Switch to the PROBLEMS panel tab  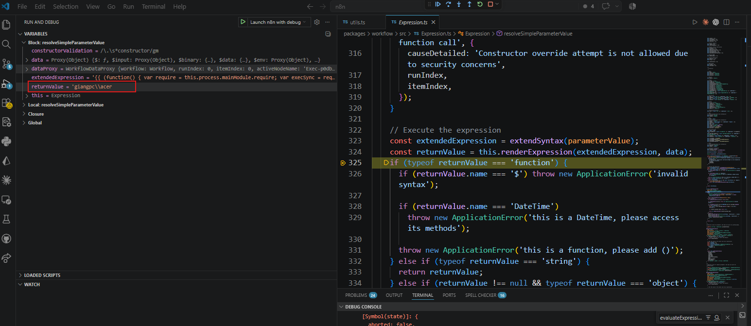point(361,295)
